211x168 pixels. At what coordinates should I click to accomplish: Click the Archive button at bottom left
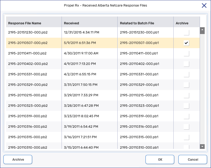[18, 159]
